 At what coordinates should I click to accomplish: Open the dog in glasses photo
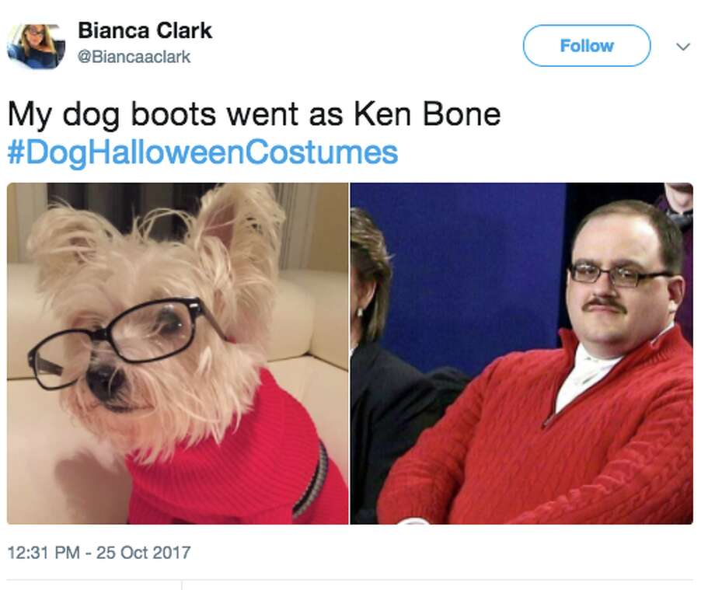pos(177,354)
